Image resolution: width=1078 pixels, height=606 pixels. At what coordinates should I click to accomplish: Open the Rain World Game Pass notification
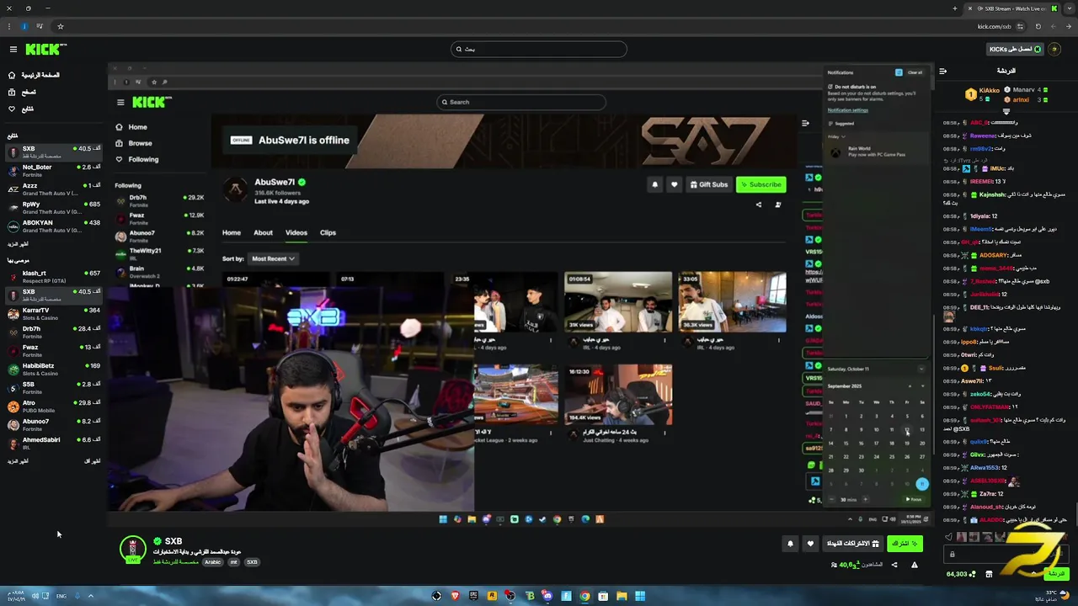[876, 151]
